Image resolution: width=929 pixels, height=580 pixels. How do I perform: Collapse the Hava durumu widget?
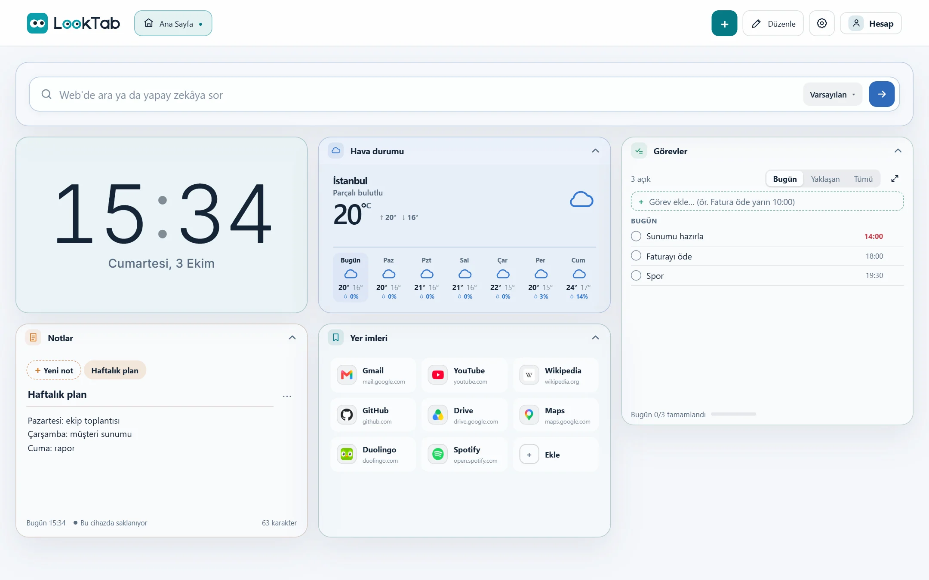(595, 151)
